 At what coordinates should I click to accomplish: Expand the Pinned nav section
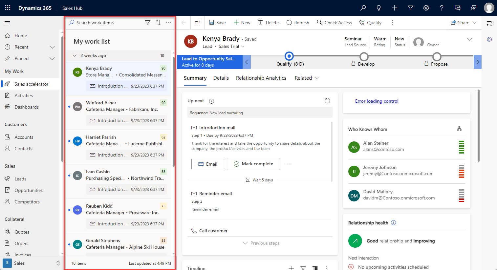(52, 58)
